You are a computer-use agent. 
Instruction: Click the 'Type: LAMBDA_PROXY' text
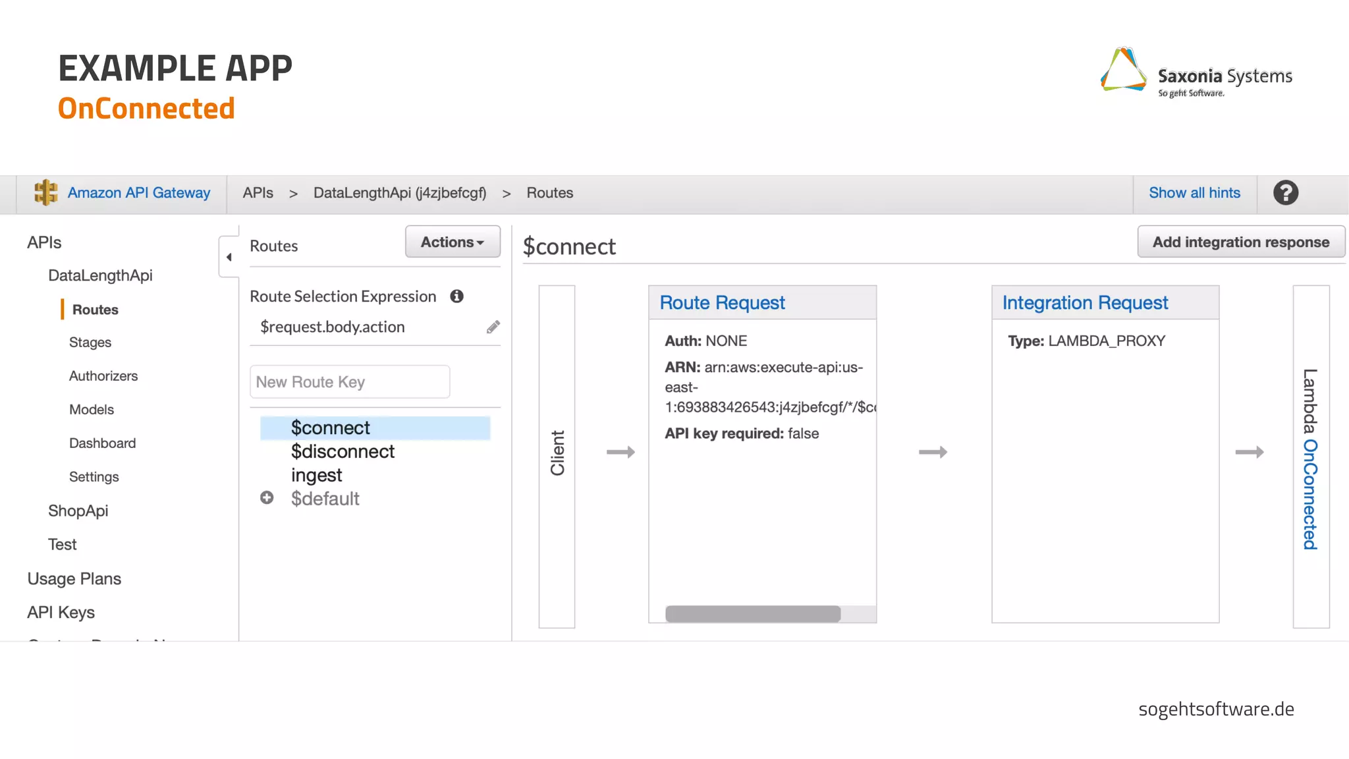click(x=1086, y=341)
